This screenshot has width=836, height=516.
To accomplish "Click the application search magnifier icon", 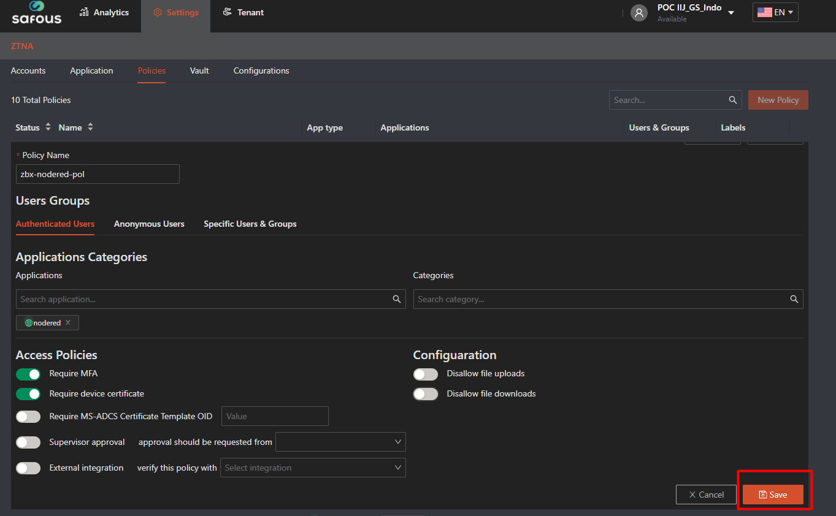I will coord(397,299).
